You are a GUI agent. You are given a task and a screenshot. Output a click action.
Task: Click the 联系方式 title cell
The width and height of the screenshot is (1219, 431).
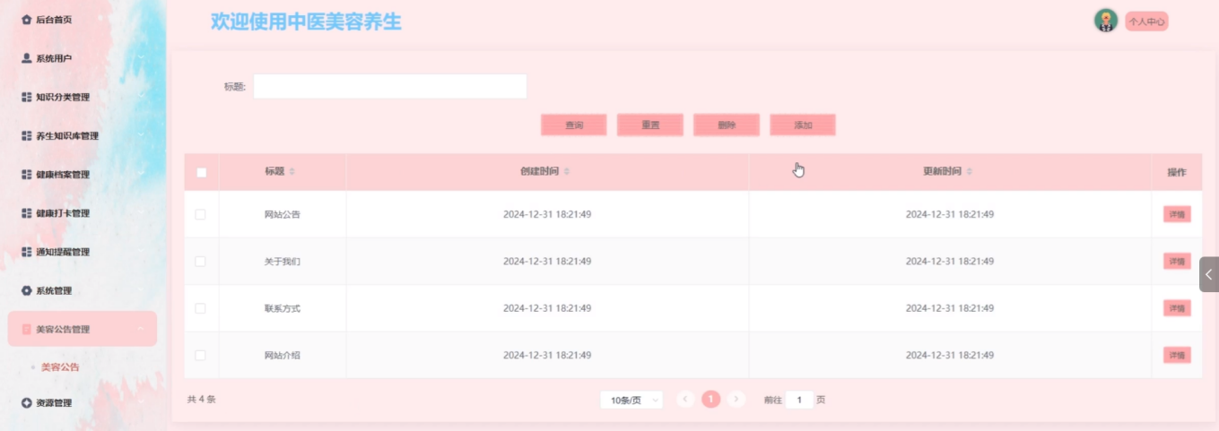pos(283,308)
